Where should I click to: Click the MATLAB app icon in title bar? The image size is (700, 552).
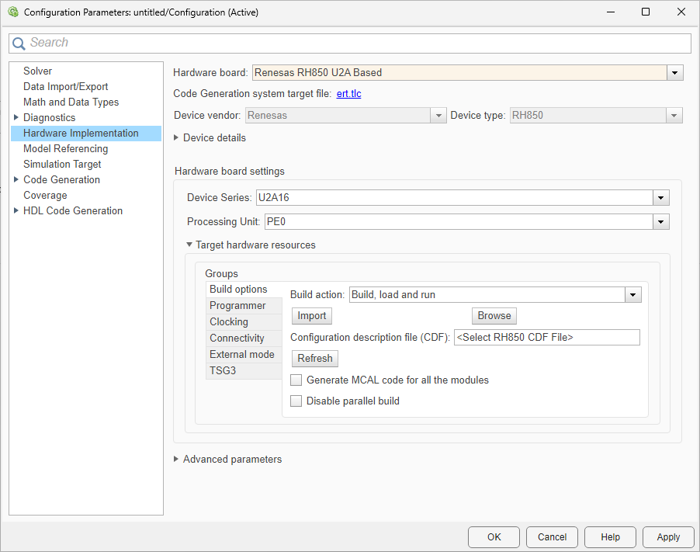tap(12, 12)
